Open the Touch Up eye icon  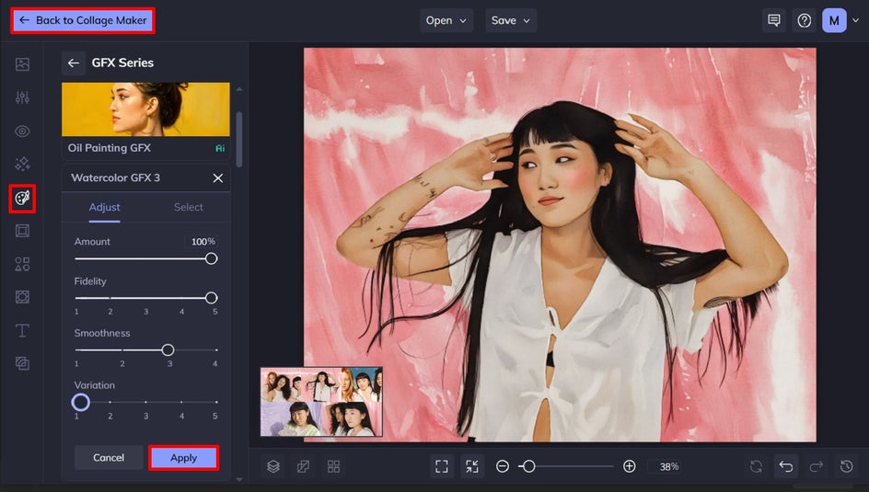pyautogui.click(x=22, y=132)
